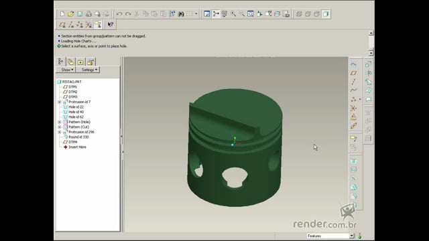Switch display to Shading mode
The height and width of the screenshot is (241, 429).
(x=325, y=13)
